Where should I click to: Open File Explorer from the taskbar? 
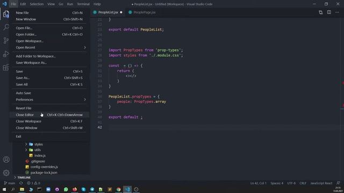tap(22, 189)
